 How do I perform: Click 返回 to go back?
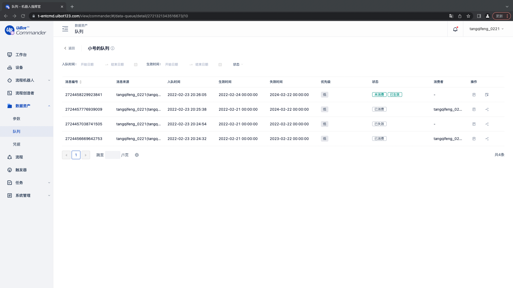tap(69, 48)
